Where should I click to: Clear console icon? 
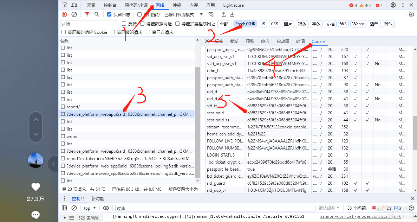74,208
